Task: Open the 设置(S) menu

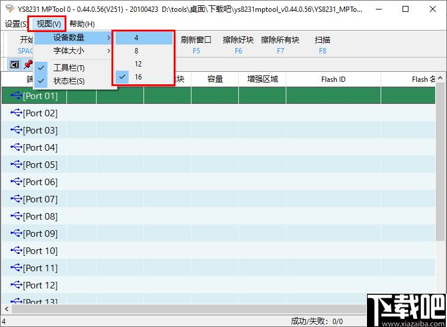Action: point(16,24)
